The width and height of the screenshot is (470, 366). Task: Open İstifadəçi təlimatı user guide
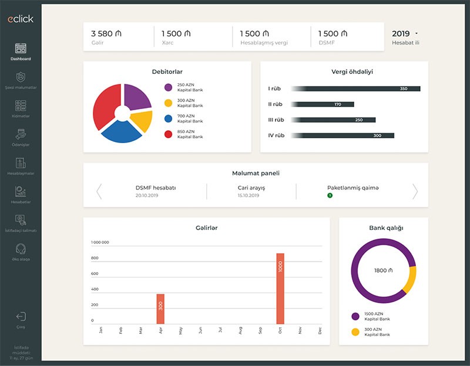(x=21, y=220)
